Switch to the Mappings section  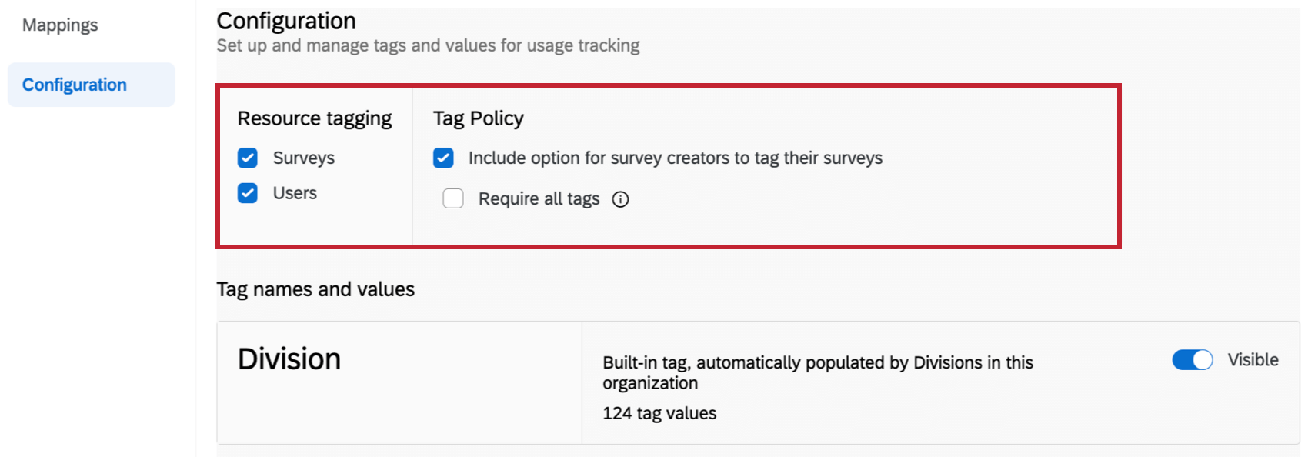[60, 25]
